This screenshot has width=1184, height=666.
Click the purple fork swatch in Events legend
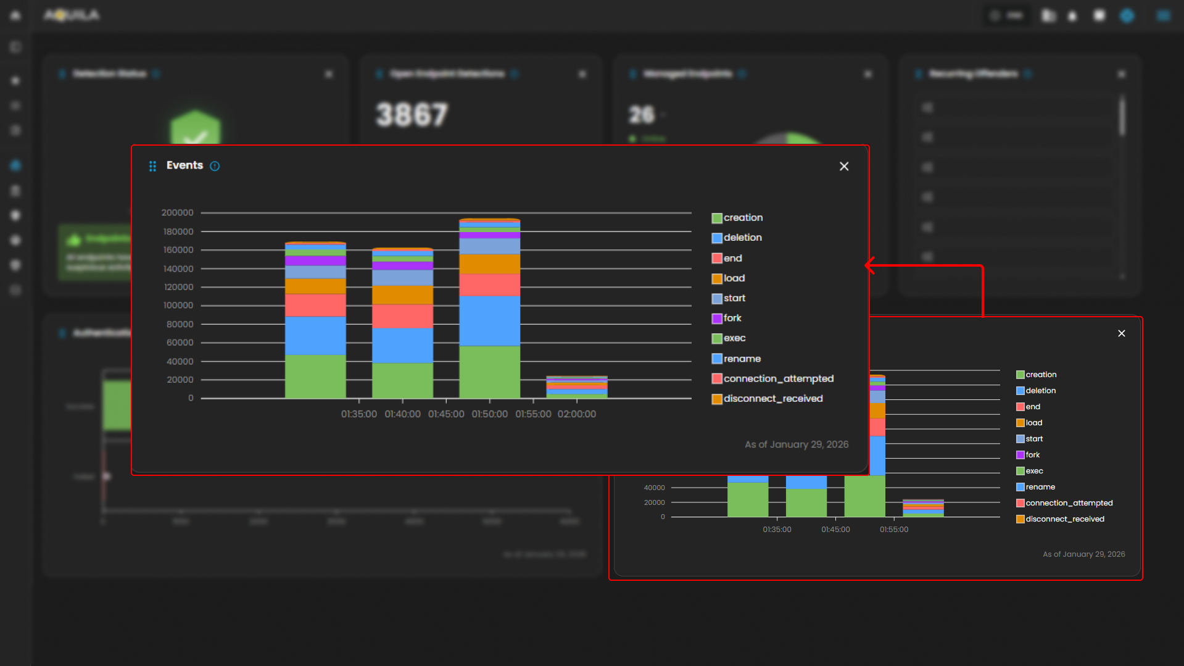click(x=717, y=318)
